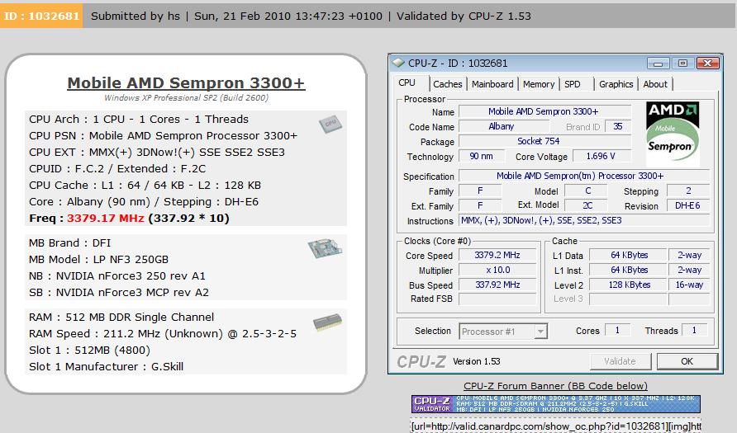The image size is (737, 433).
Task: Click the Name field in Processor group
Action: pos(544,111)
